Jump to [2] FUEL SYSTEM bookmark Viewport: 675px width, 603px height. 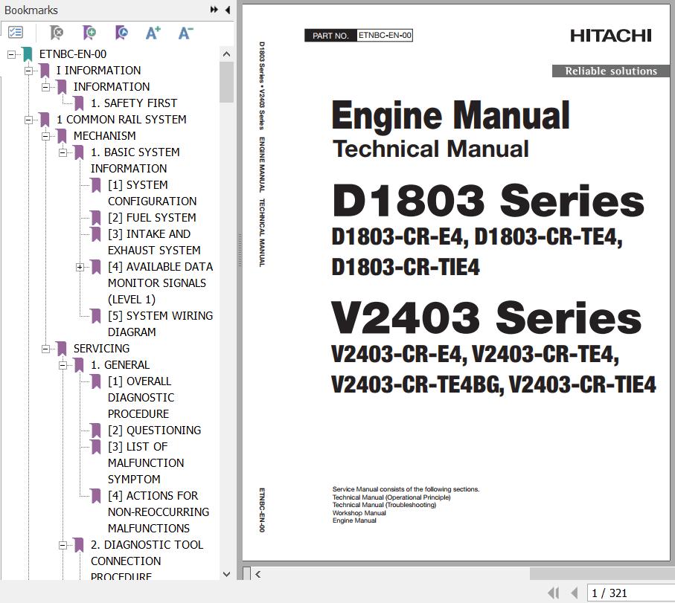152,218
